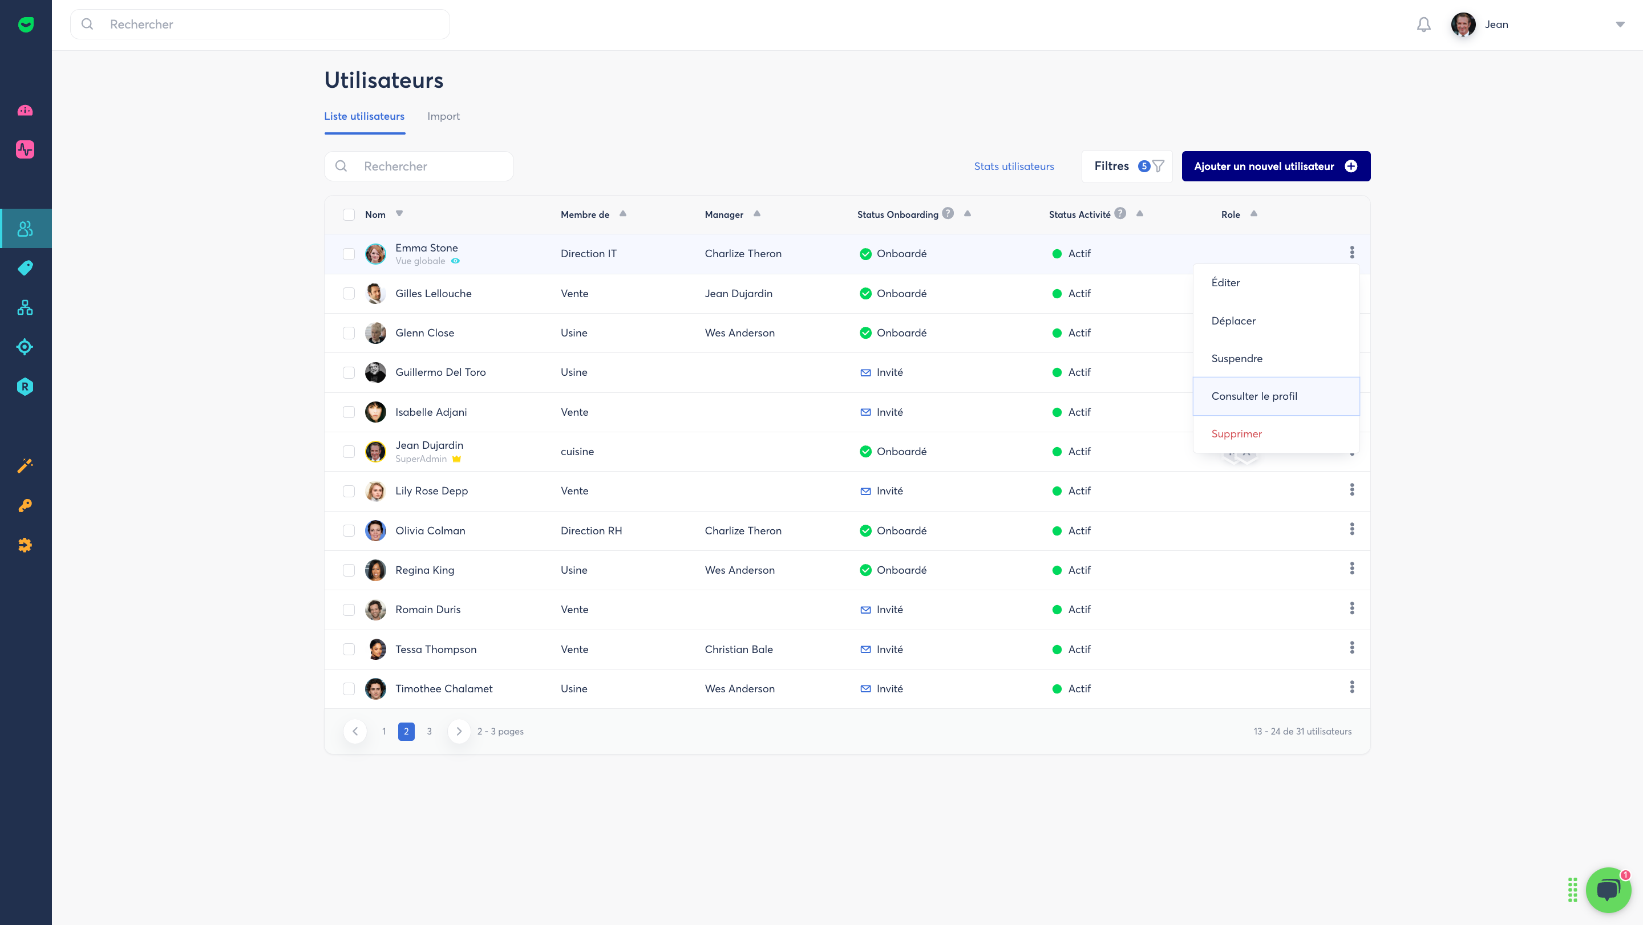Screen dimensions: 1643x925
Task: Go to page 3 in pagination
Action: click(x=429, y=731)
